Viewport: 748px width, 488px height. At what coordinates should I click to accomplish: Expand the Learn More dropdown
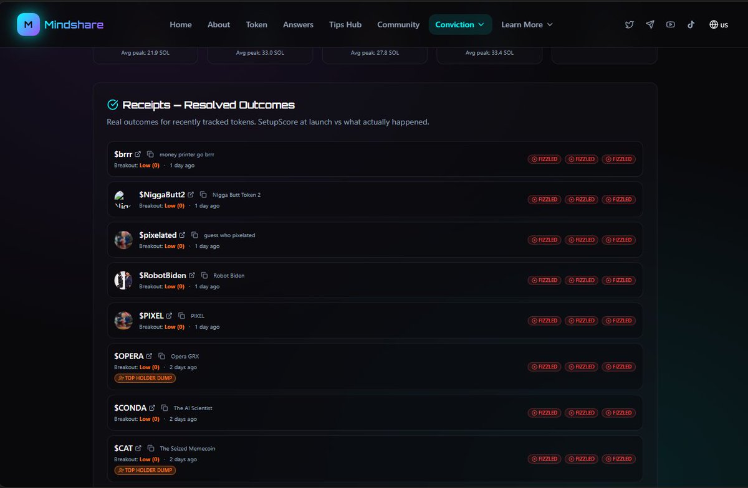(x=527, y=24)
